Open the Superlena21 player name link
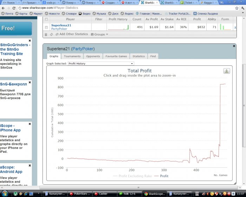 (61, 25)
